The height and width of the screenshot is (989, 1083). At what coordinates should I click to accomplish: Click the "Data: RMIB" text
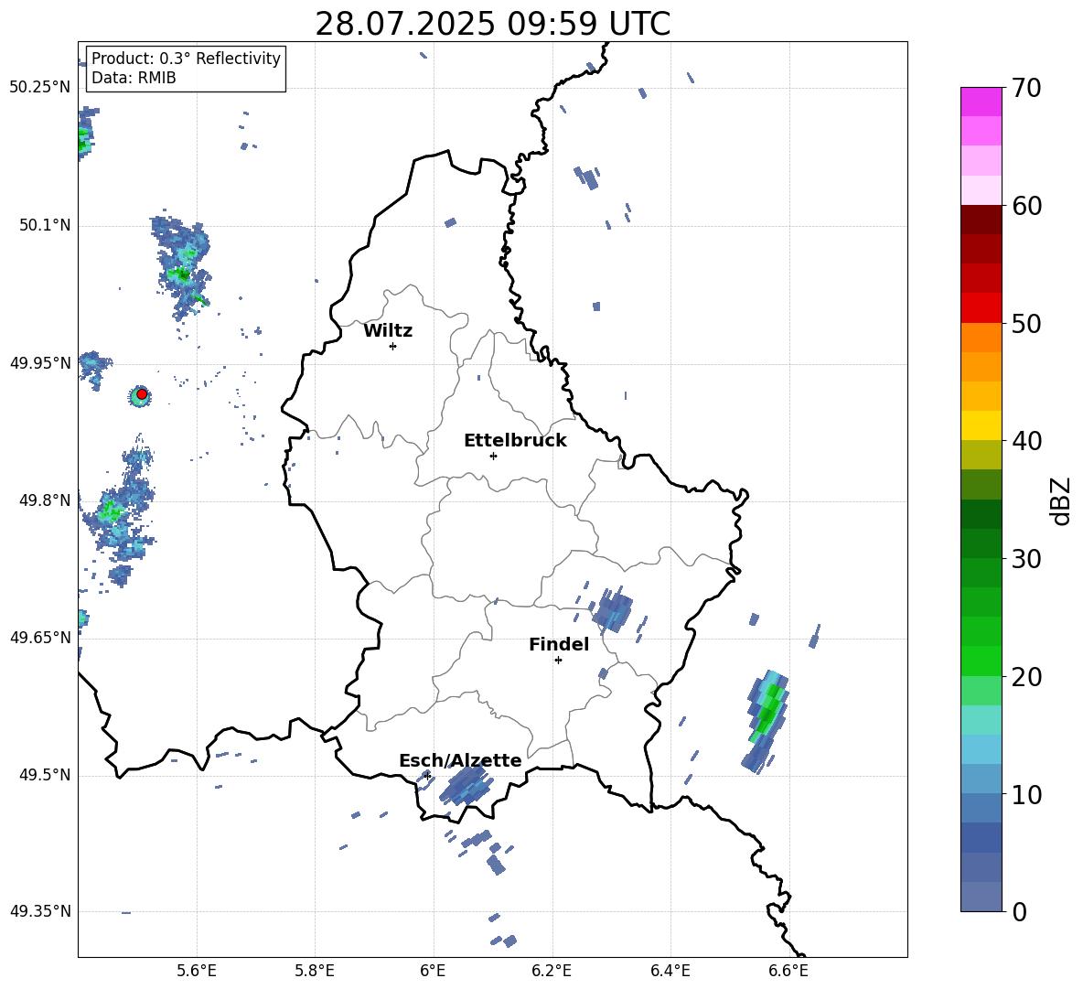click(134, 78)
